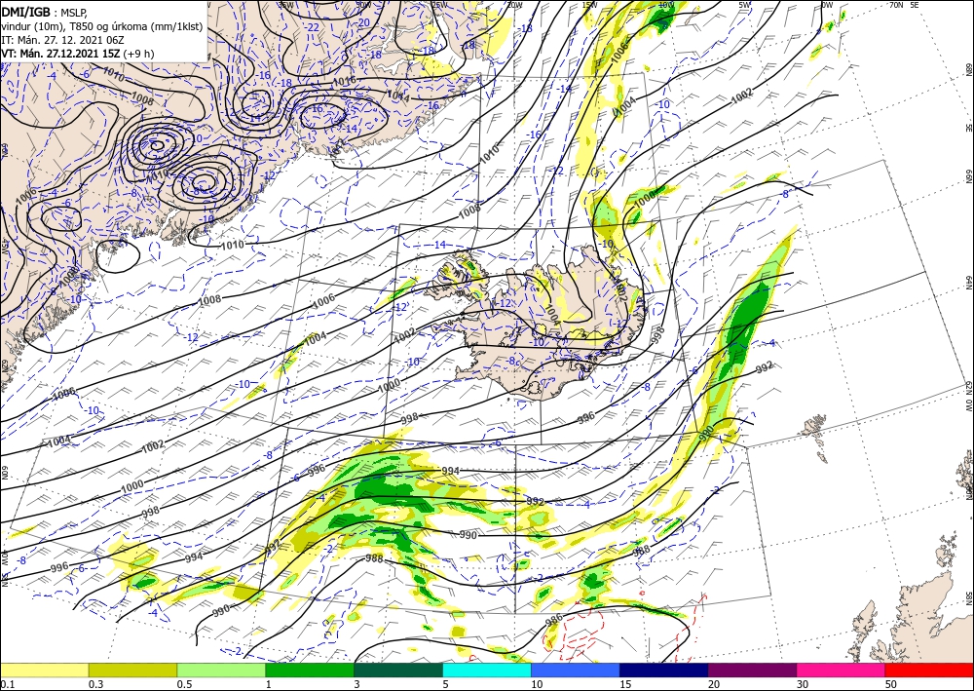The height and width of the screenshot is (691, 974).
Task: Click the "0.1" legend value label
Action: pos(7,683)
